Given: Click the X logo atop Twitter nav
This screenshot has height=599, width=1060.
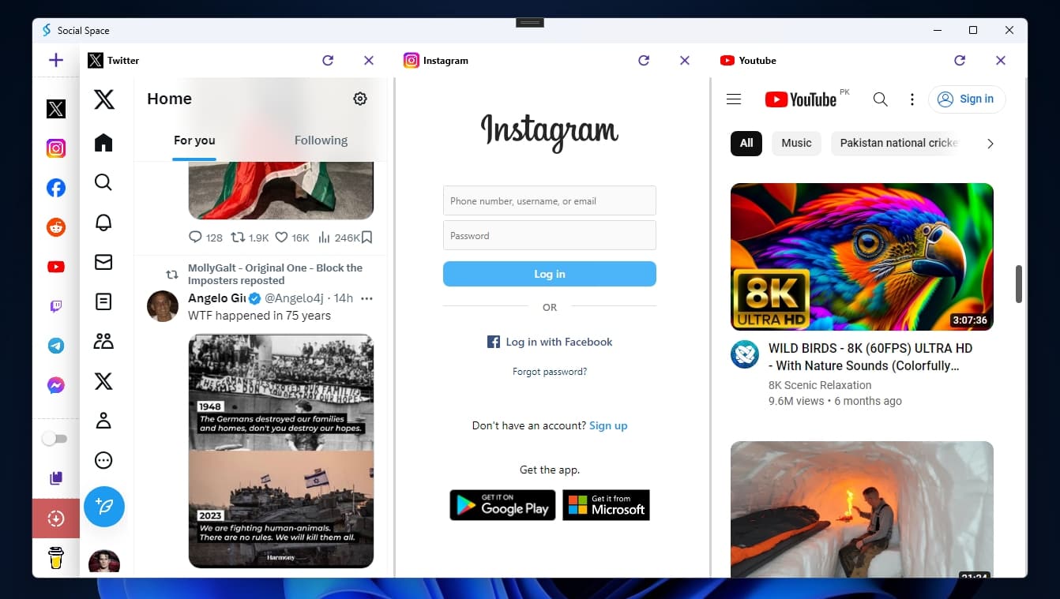Looking at the screenshot, I should [x=103, y=99].
